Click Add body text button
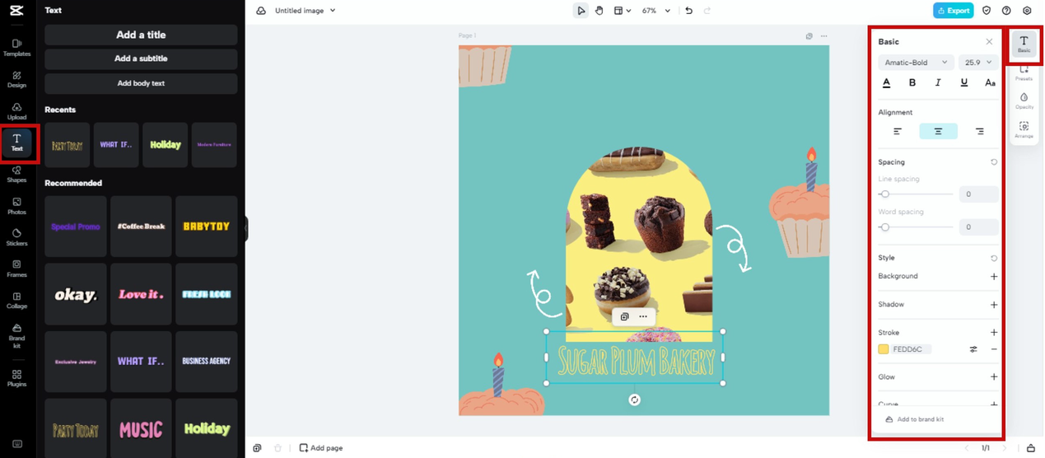 pyautogui.click(x=141, y=83)
